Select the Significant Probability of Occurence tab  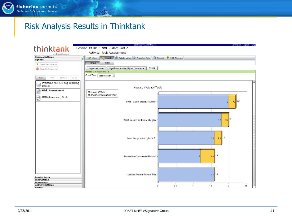pyautogui.click(x=127, y=68)
